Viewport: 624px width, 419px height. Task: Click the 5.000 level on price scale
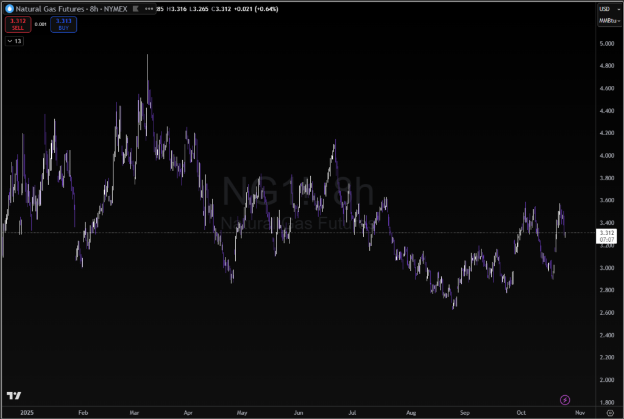click(607, 44)
